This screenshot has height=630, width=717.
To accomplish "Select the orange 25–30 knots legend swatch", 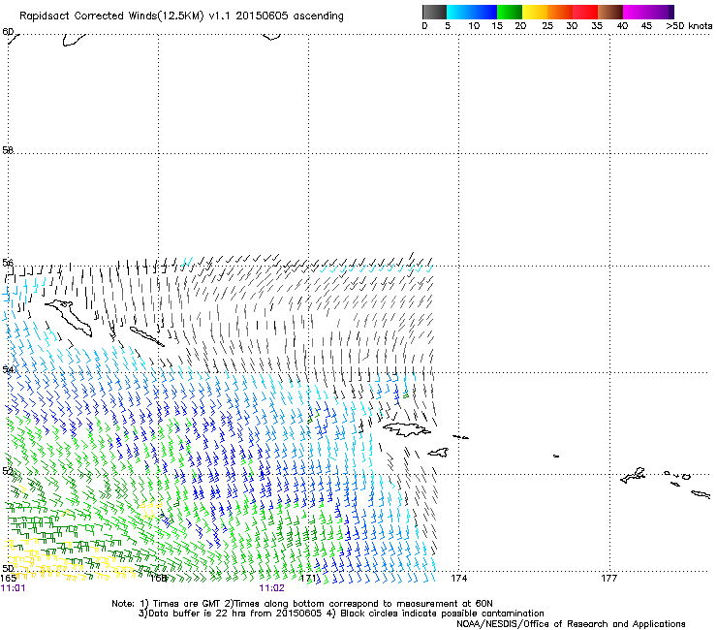I will coord(560,12).
